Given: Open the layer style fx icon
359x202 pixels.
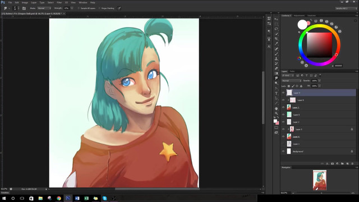Looking at the screenshot, I should [327, 164].
